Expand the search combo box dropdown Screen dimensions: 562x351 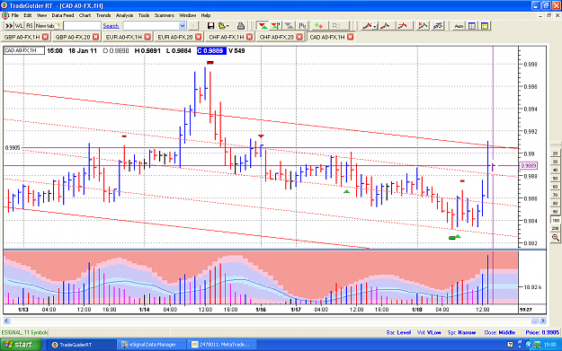tap(182, 26)
